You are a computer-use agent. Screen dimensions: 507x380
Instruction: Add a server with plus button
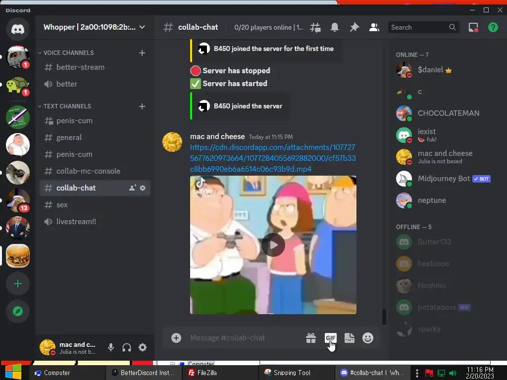pyautogui.click(x=18, y=284)
